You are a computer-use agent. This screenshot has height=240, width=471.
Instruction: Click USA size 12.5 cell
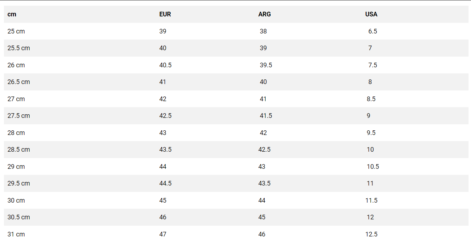(371, 234)
